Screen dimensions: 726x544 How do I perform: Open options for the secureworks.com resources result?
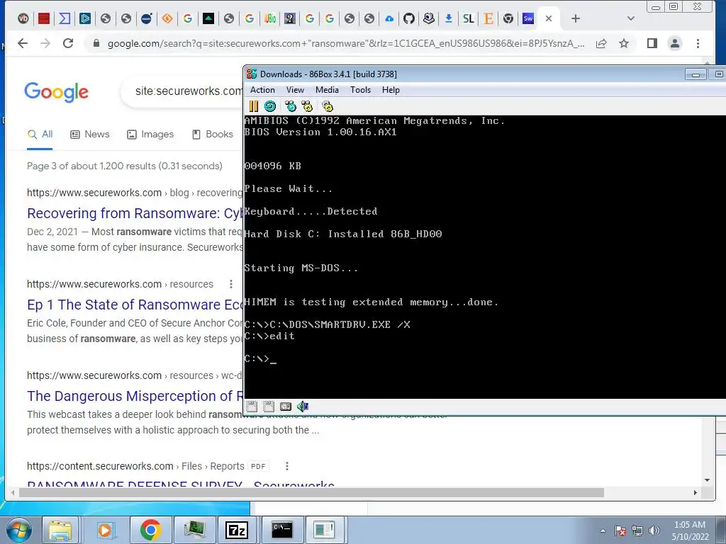click(230, 284)
